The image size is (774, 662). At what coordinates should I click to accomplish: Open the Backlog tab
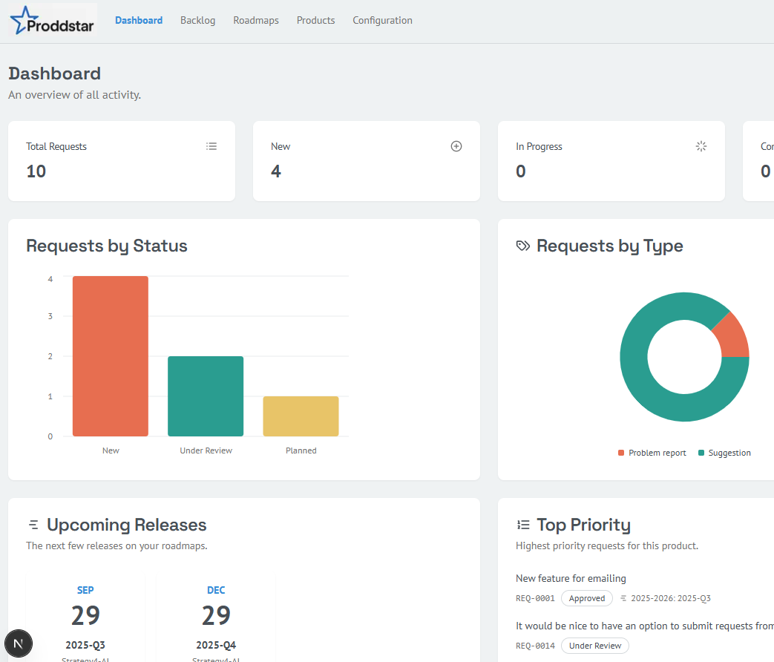[197, 20]
